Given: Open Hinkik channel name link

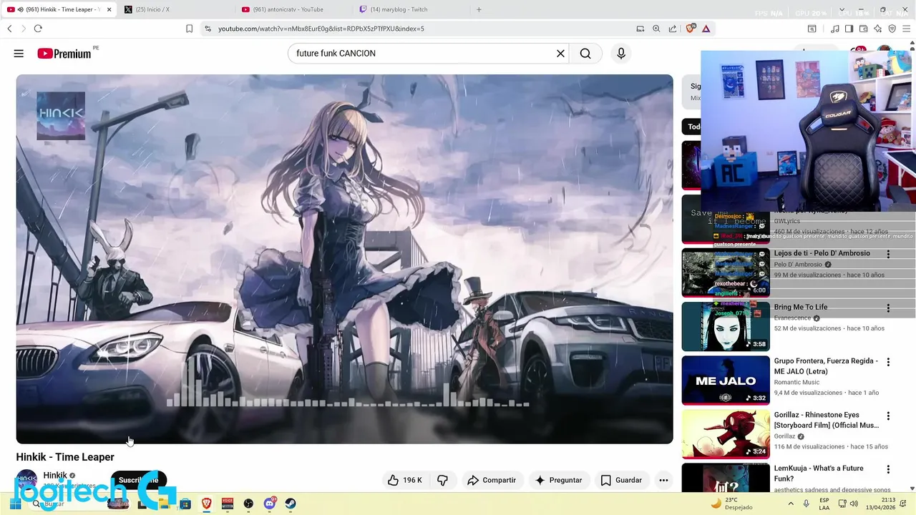Looking at the screenshot, I should coord(55,475).
